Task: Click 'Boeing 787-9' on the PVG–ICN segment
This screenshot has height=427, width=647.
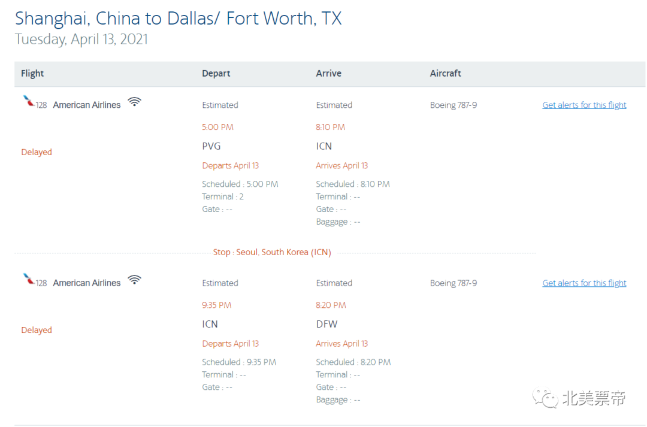Action: coord(453,105)
